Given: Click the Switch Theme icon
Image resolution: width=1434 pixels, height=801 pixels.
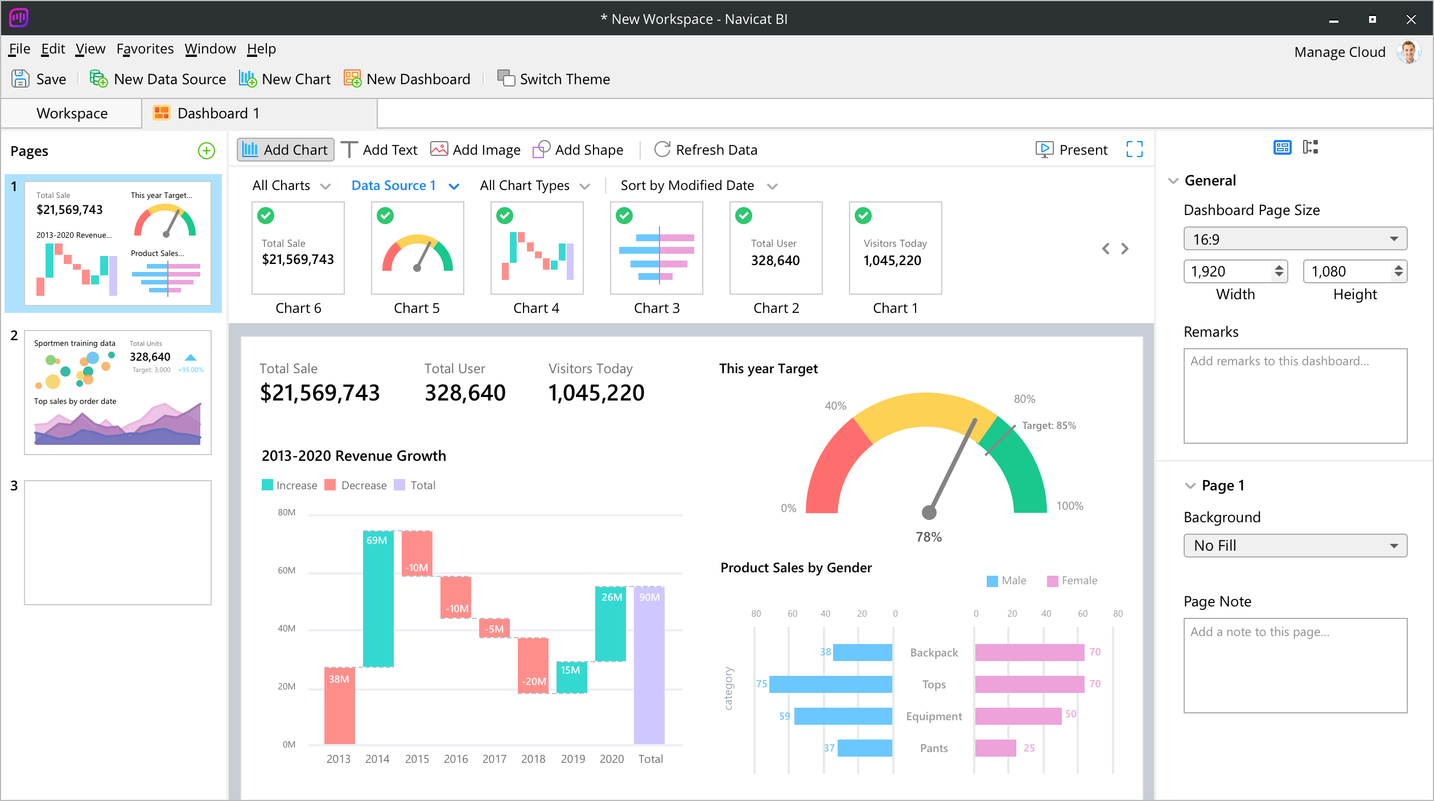Looking at the screenshot, I should (x=505, y=79).
